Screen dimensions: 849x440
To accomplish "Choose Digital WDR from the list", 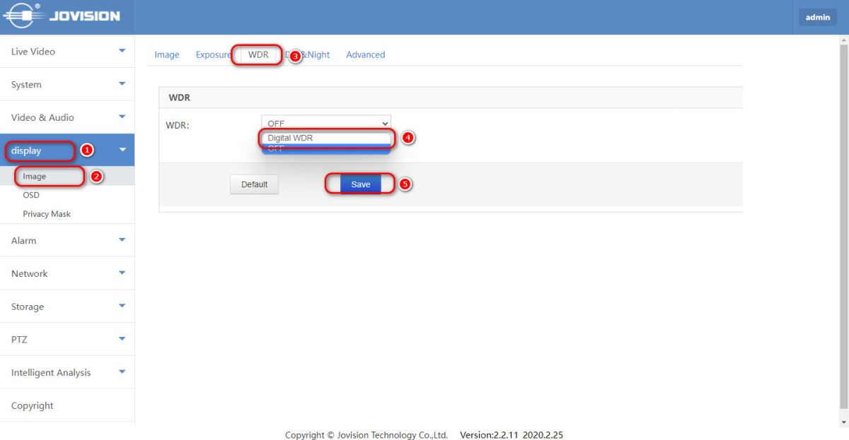I will [325, 138].
